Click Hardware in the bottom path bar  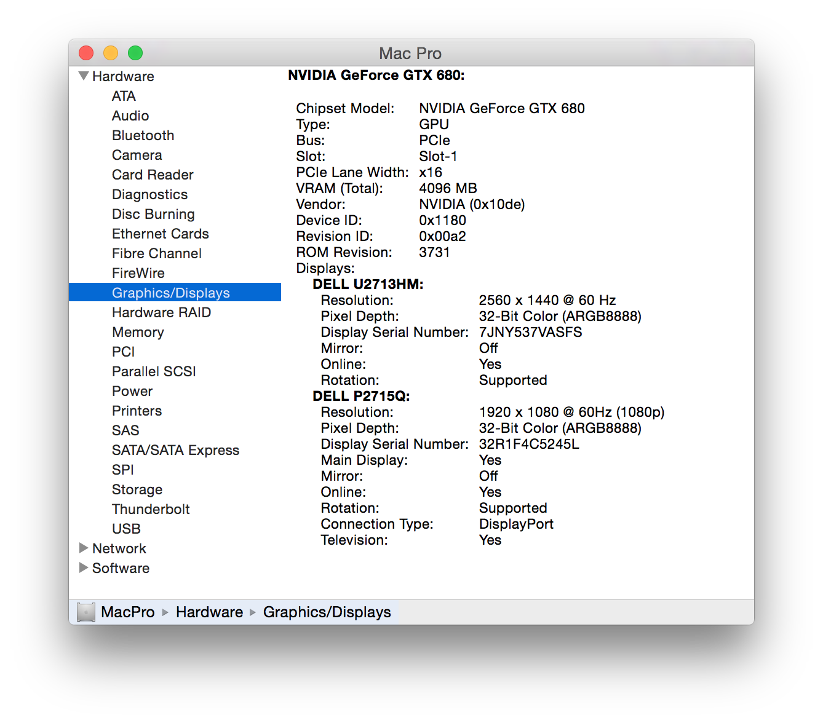coord(209,612)
